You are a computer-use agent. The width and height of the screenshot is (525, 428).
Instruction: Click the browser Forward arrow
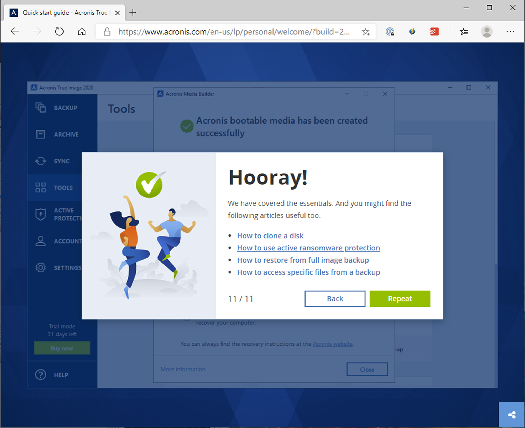[37, 31]
